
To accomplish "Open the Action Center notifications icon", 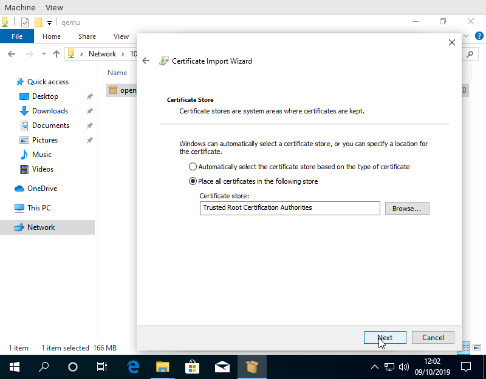I will pos(466,367).
